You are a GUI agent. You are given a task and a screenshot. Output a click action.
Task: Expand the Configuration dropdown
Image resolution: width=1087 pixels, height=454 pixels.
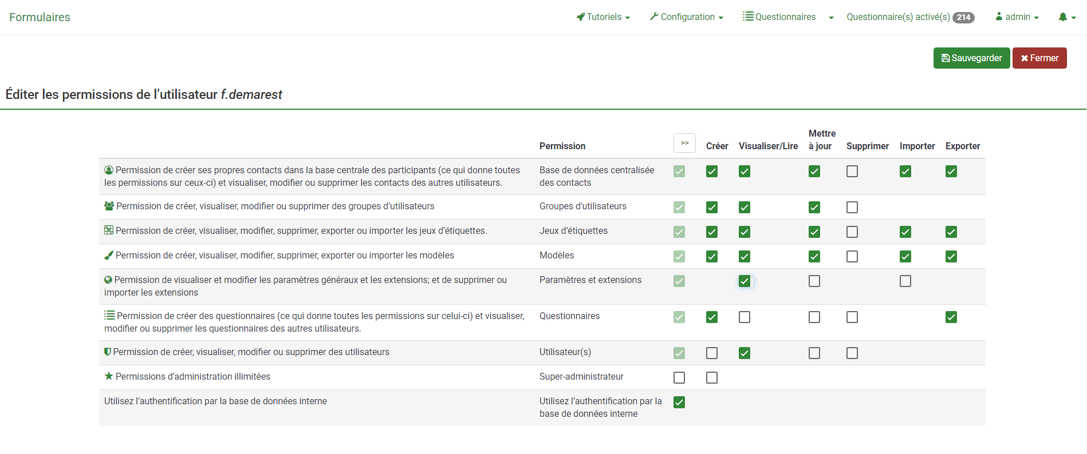[687, 17]
